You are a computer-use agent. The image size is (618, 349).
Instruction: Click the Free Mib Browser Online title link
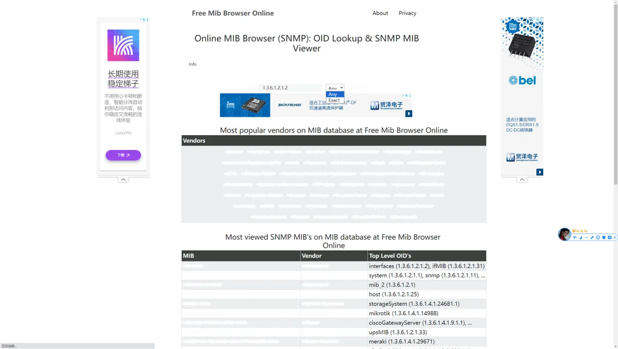pos(233,13)
